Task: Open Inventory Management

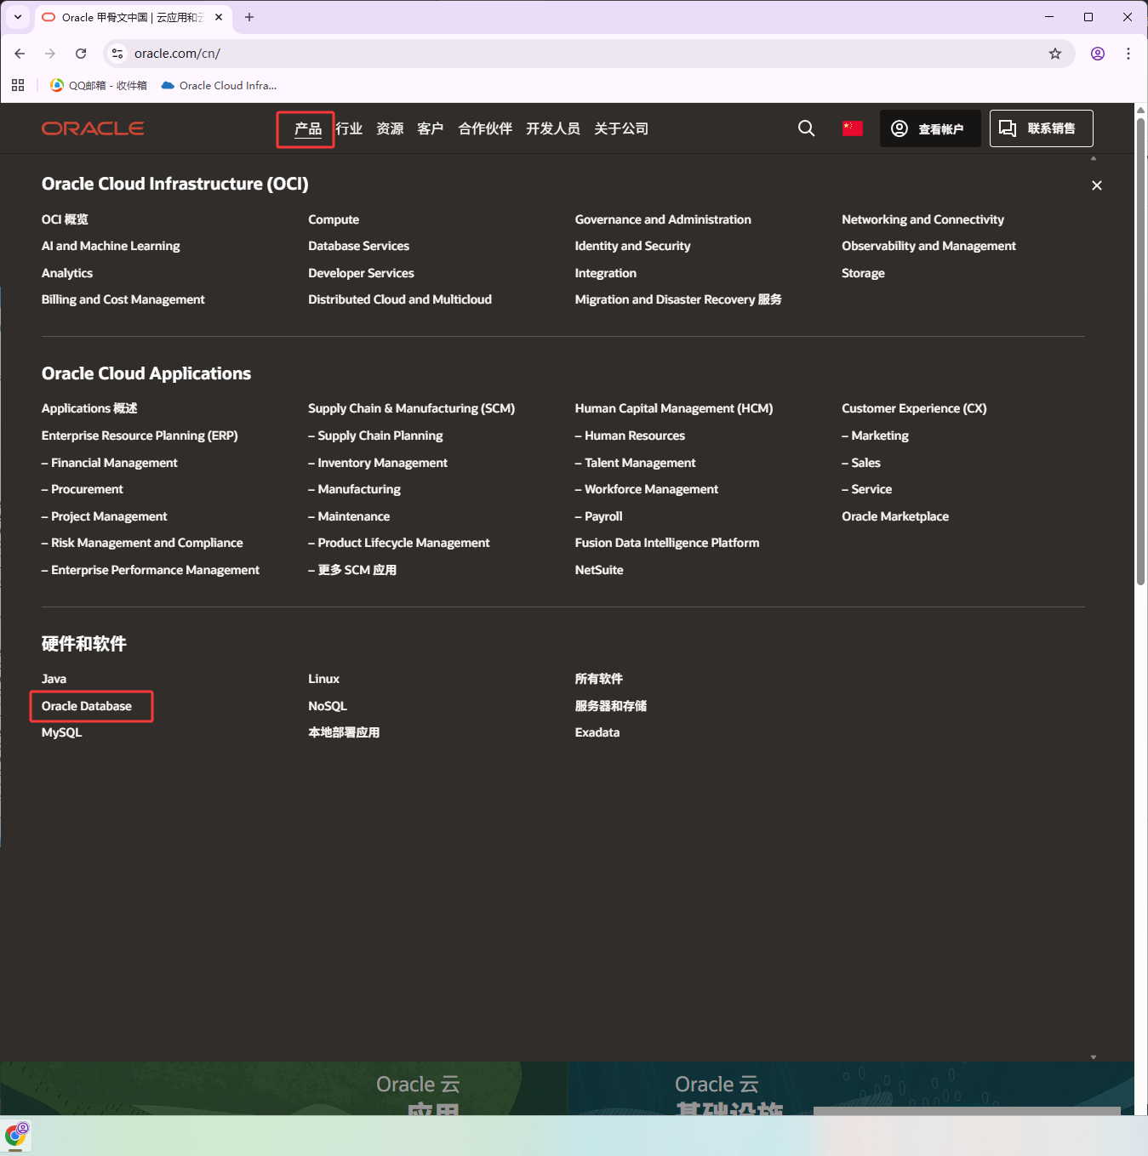Action: pyautogui.click(x=378, y=463)
